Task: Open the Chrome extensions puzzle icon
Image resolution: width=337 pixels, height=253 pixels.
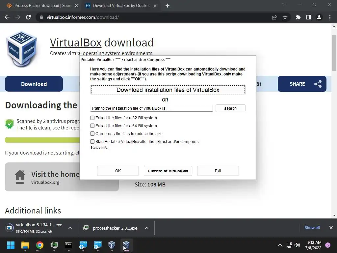Action: pyautogui.click(x=298, y=17)
